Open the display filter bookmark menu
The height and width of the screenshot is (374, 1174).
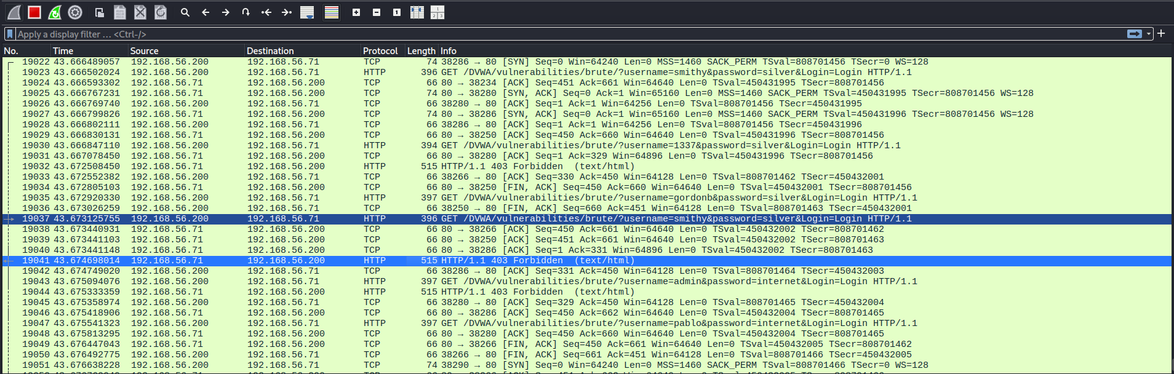[10, 34]
